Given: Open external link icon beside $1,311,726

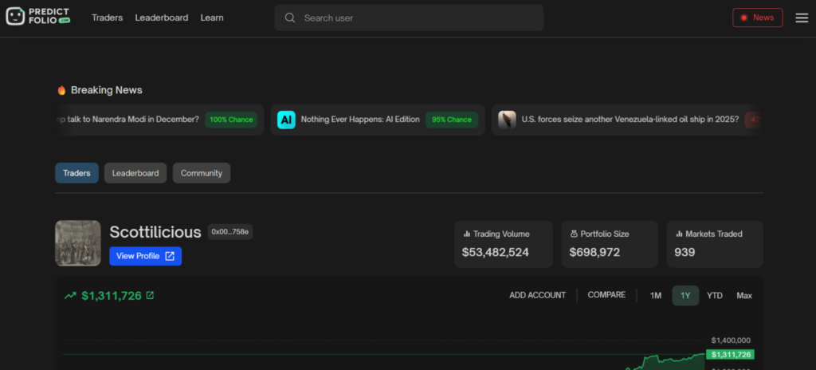Looking at the screenshot, I should coord(150,295).
